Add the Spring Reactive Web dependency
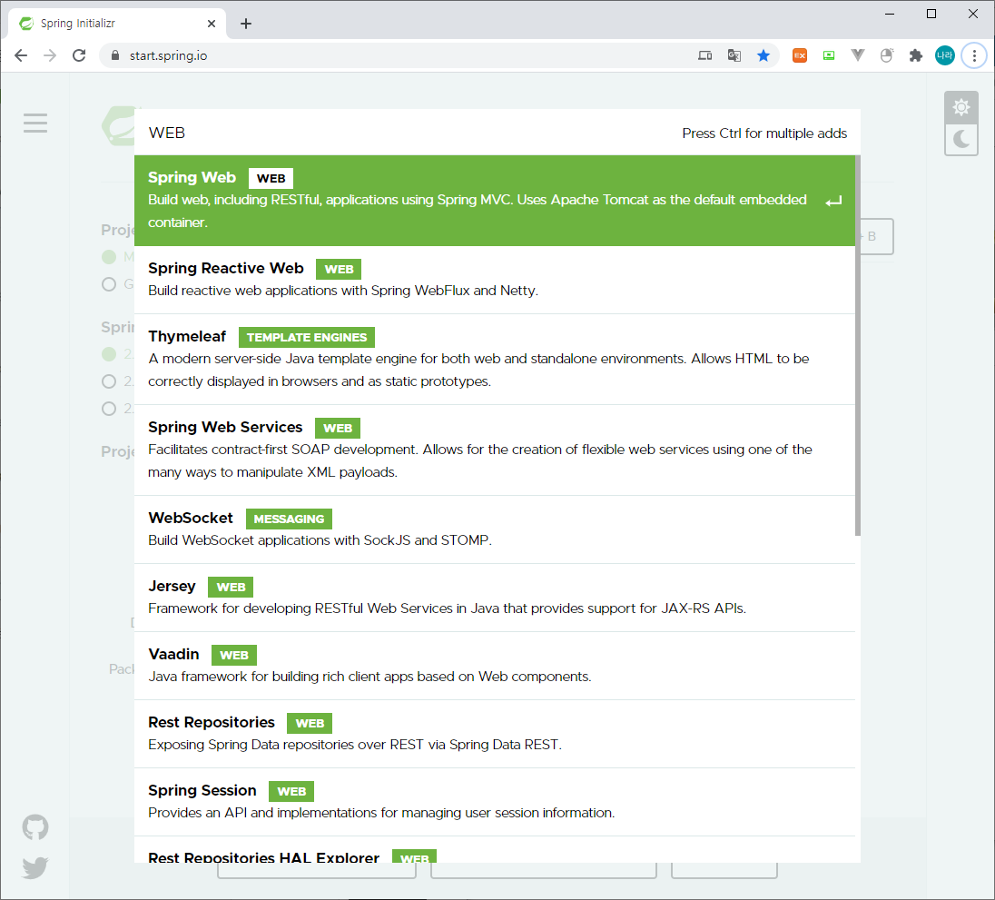This screenshot has height=900, width=995. (x=495, y=280)
